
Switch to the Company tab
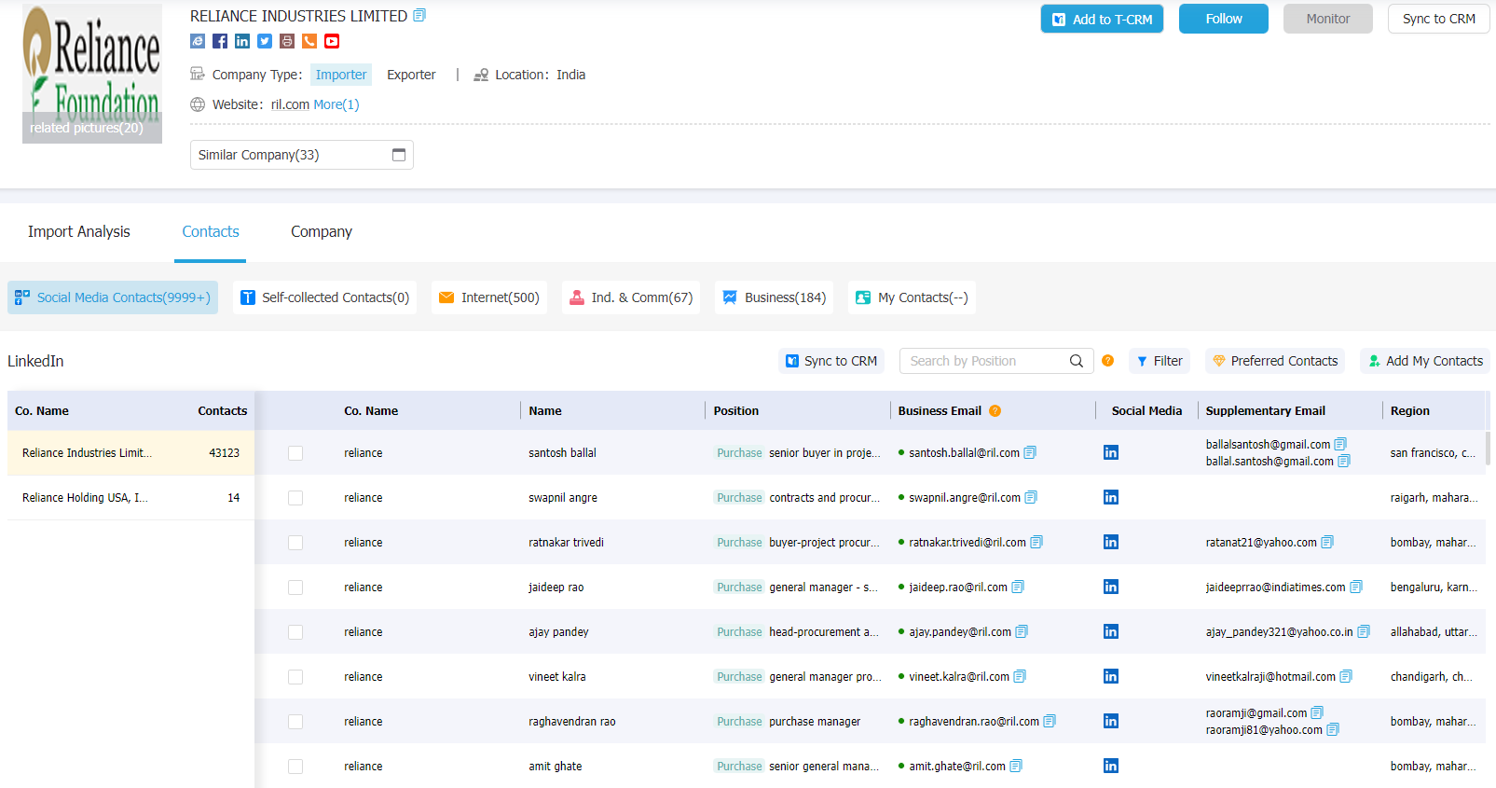pyautogui.click(x=322, y=231)
